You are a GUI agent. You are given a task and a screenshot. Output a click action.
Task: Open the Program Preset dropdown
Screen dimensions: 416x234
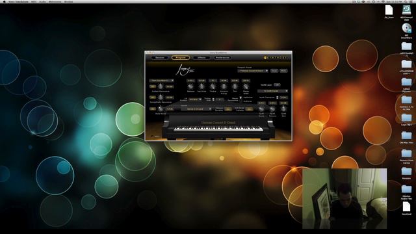pos(253,71)
